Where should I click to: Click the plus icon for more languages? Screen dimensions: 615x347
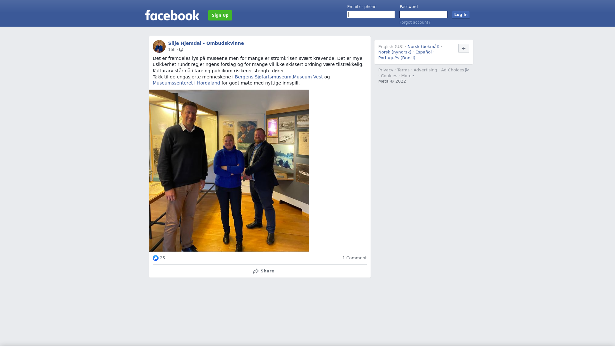[464, 48]
